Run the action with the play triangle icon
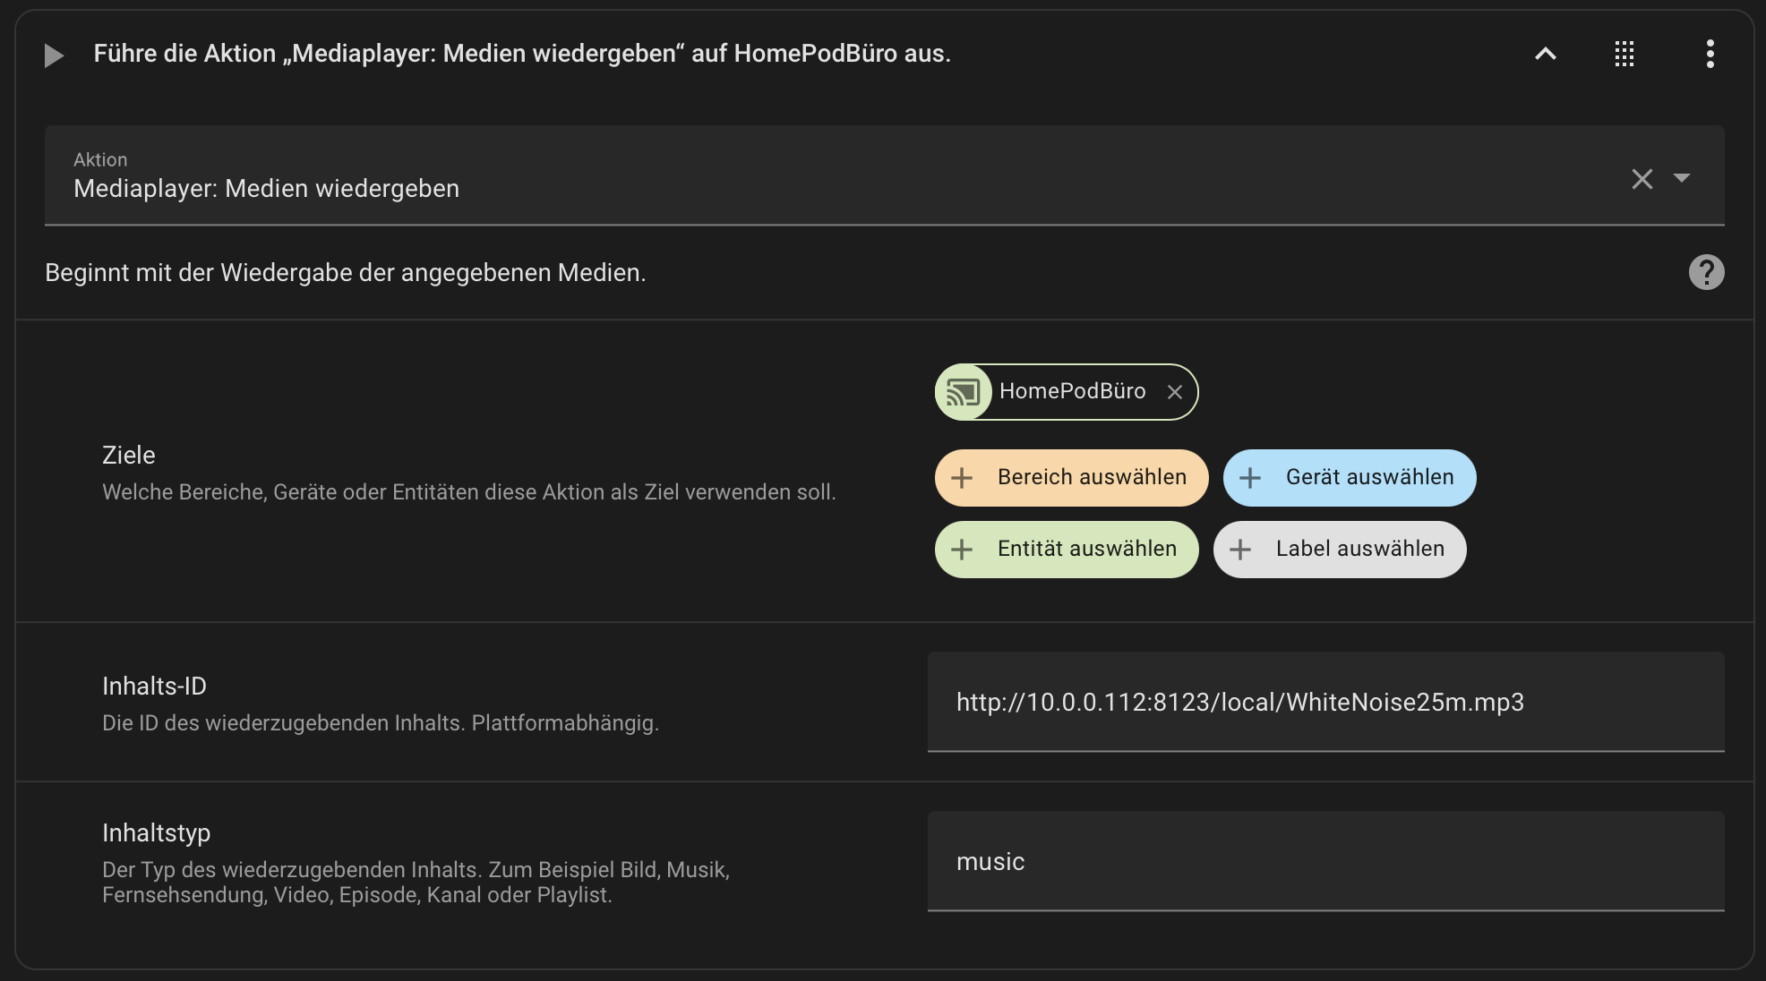 click(x=55, y=55)
